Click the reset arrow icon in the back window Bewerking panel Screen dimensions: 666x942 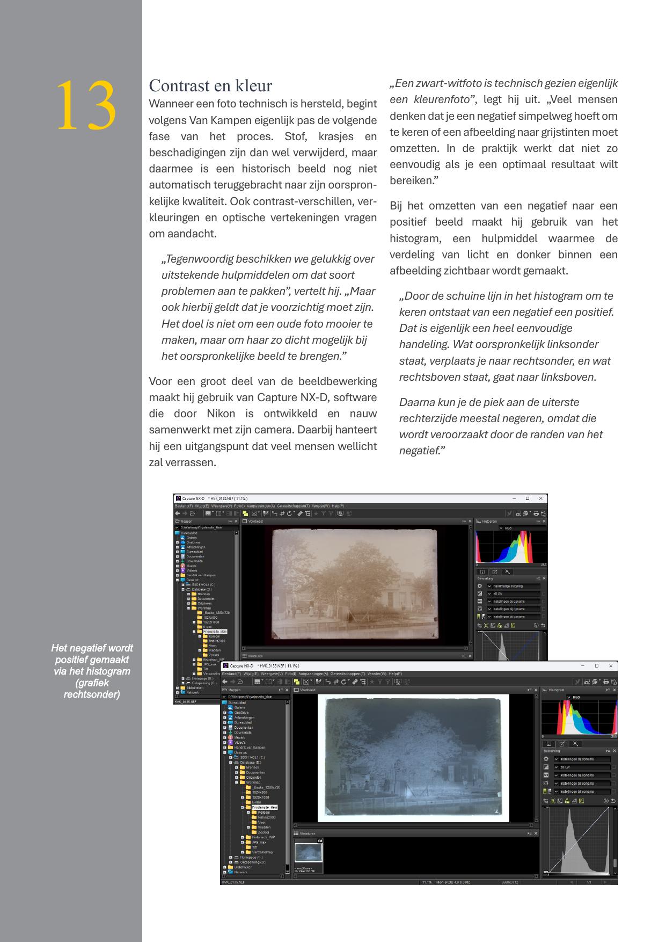point(543,625)
